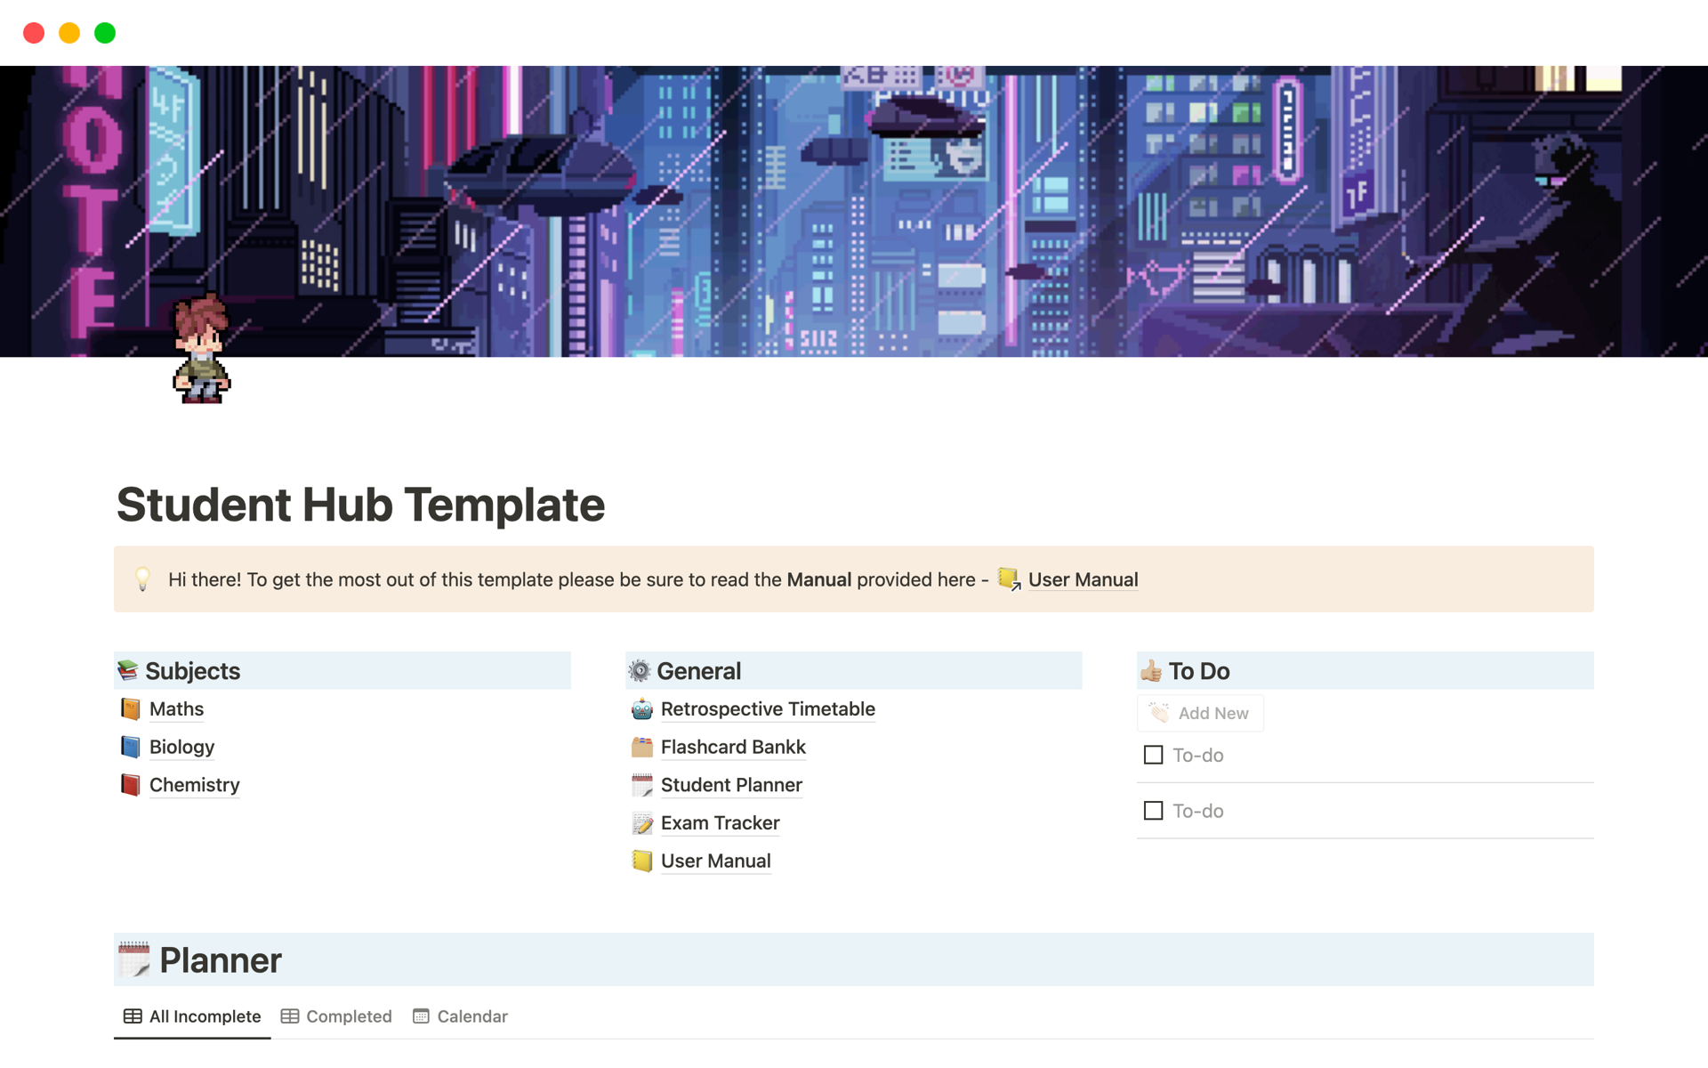Click the robot icon beside Retrospective Timetable
1708x1068 pixels.
(641, 709)
